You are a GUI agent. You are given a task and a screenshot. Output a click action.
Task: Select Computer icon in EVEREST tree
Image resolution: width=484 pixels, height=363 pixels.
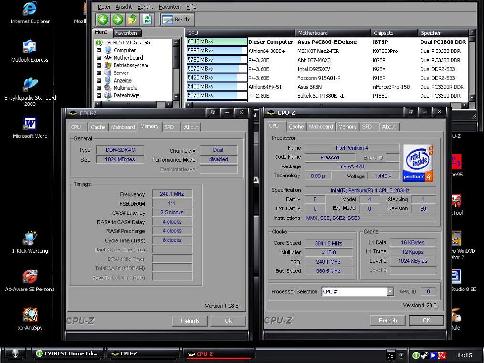pyautogui.click(x=108, y=50)
